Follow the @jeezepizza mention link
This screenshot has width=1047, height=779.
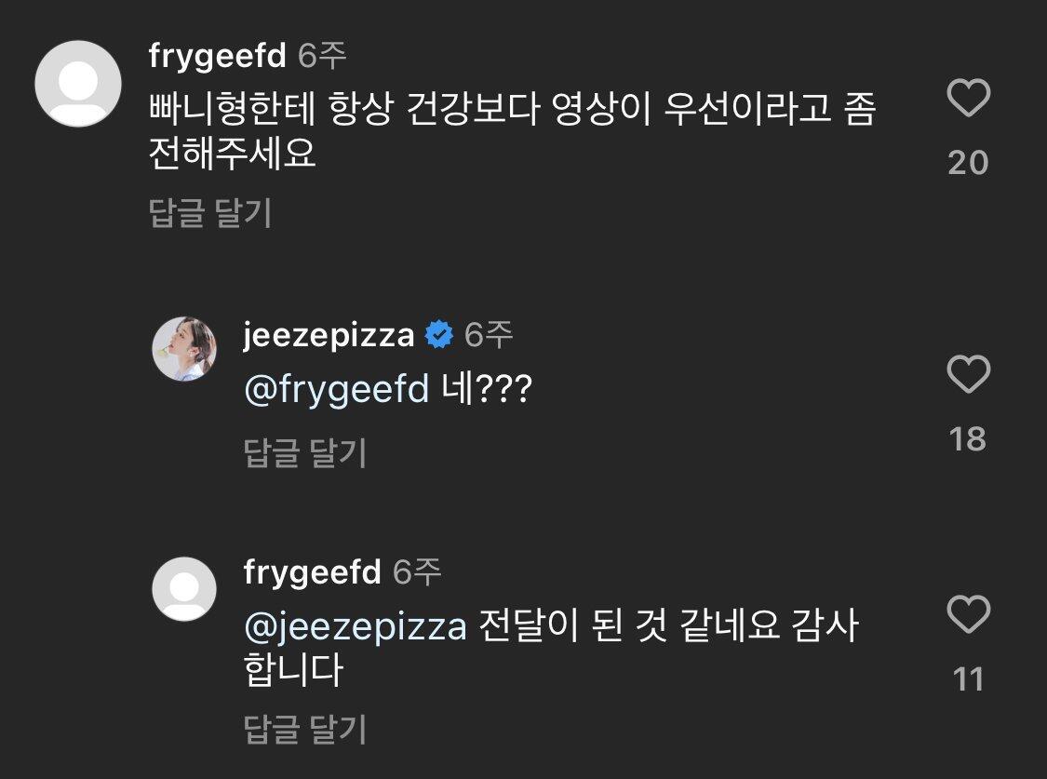click(356, 627)
